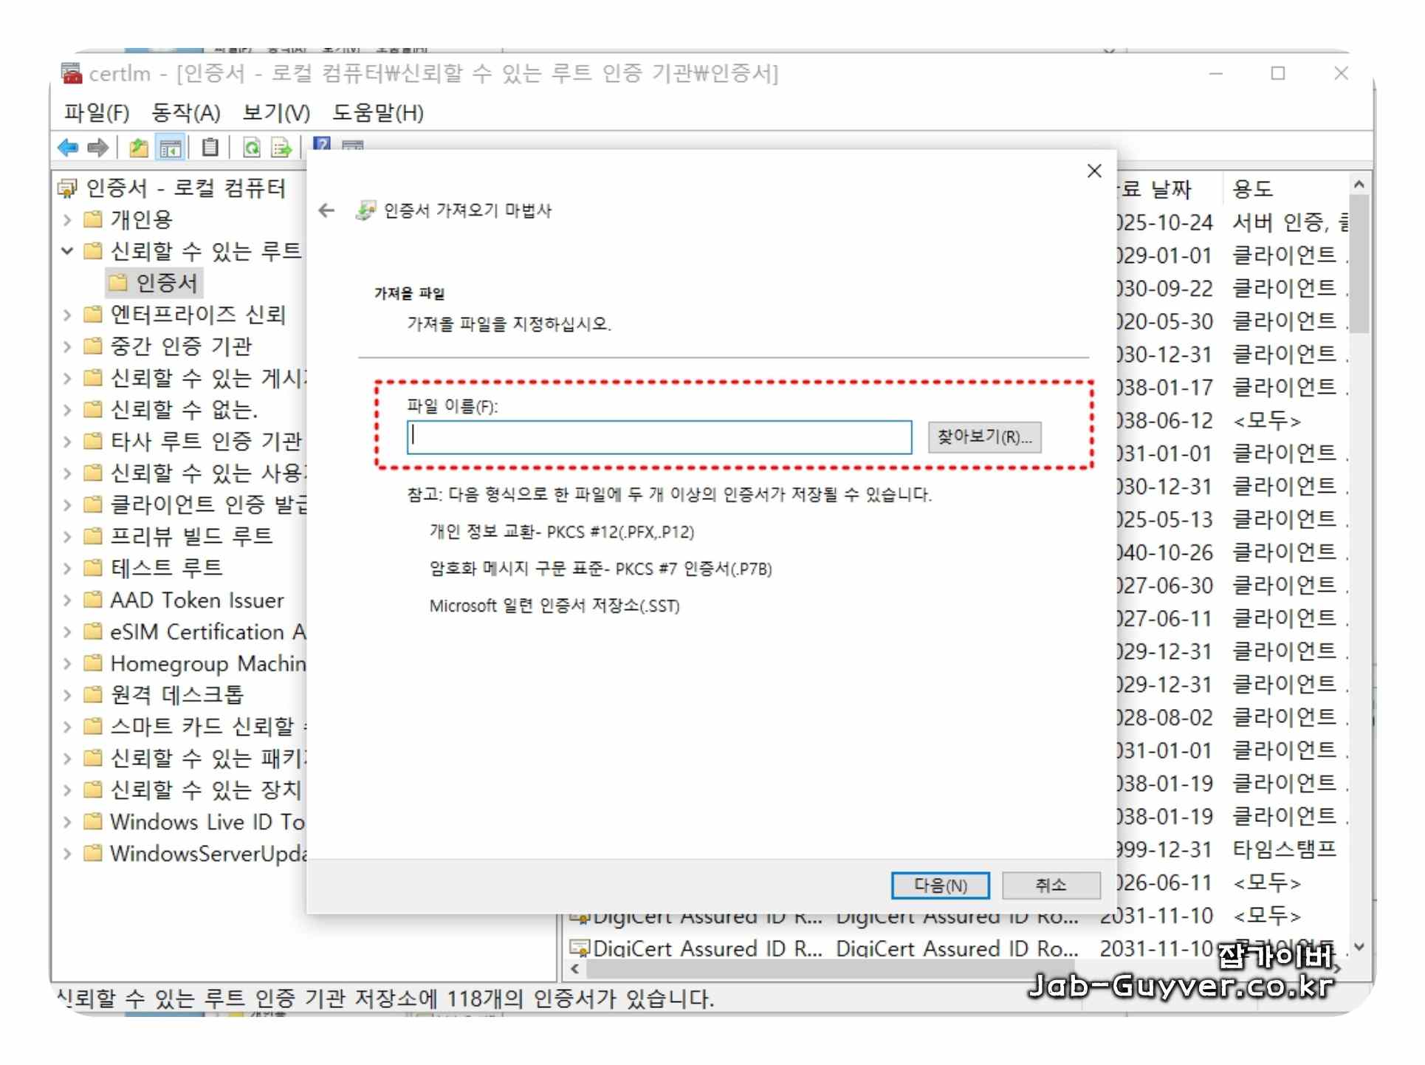Expand the 개인용 tree folder
Viewport: 1425px width, 1065px height.
tap(67, 219)
